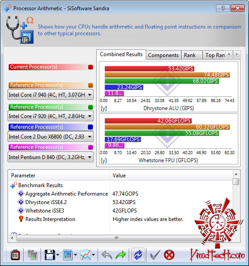Click the horizontal scrollbar thumb
This screenshot has width=249, height=266.
[117, 238]
